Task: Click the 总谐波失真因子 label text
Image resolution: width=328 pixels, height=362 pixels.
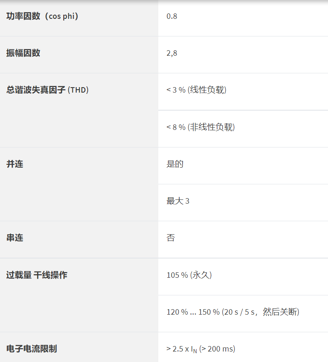Action: coord(36,90)
